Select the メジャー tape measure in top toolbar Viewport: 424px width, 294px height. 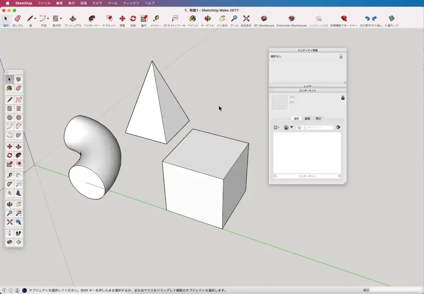pyautogui.click(x=156, y=21)
